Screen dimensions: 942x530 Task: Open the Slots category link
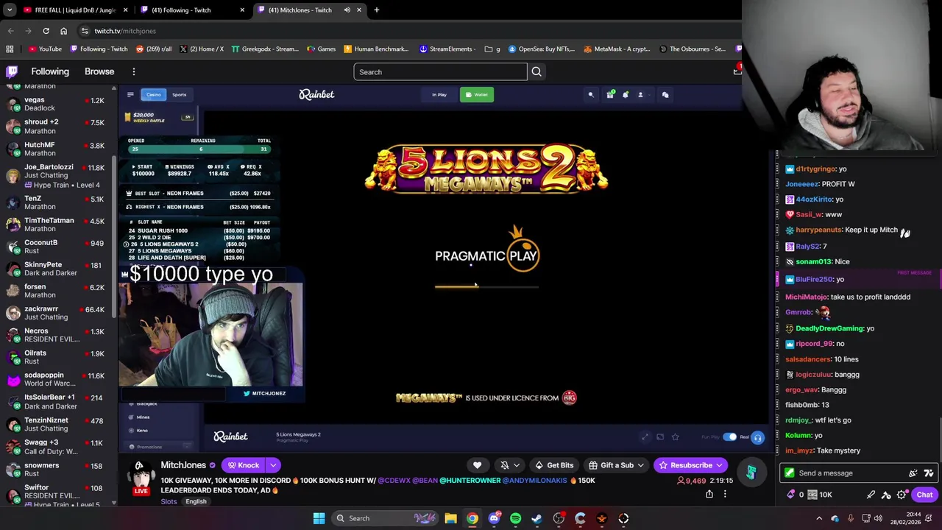pos(169,501)
